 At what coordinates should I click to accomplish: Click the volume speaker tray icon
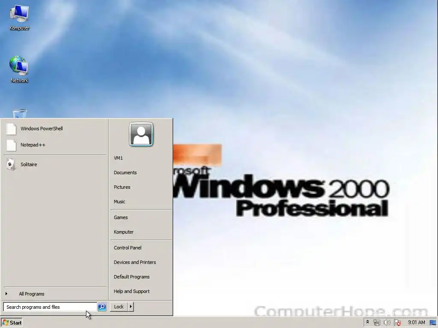tap(387, 322)
